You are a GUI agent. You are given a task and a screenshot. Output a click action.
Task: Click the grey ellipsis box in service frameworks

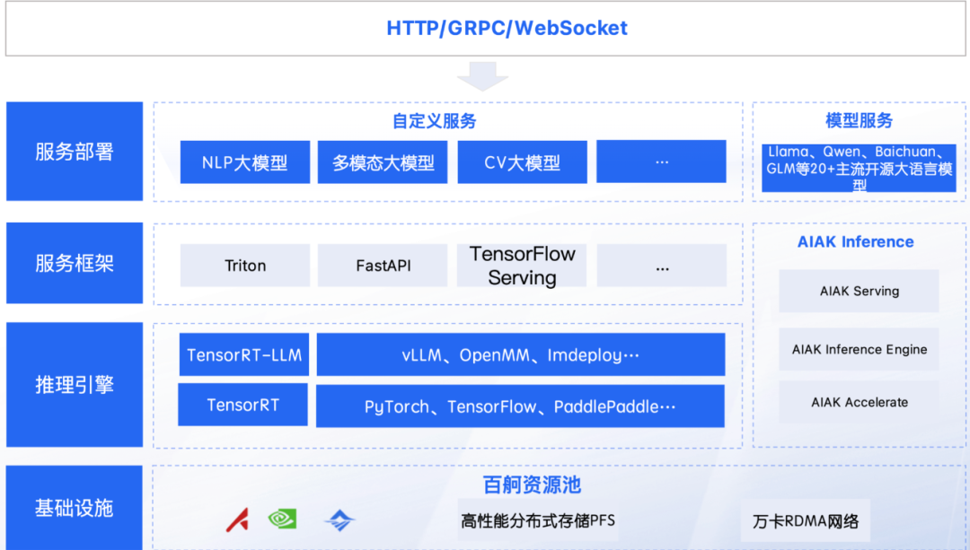[662, 265]
